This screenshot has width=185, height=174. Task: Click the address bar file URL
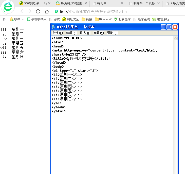coord(94,12)
